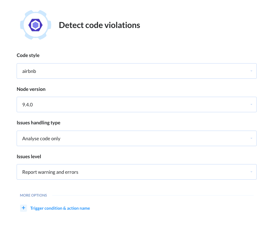Click the 9.4.0 Node version value
274x228 pixels.
pyautogui.click(x=27, y=105)
